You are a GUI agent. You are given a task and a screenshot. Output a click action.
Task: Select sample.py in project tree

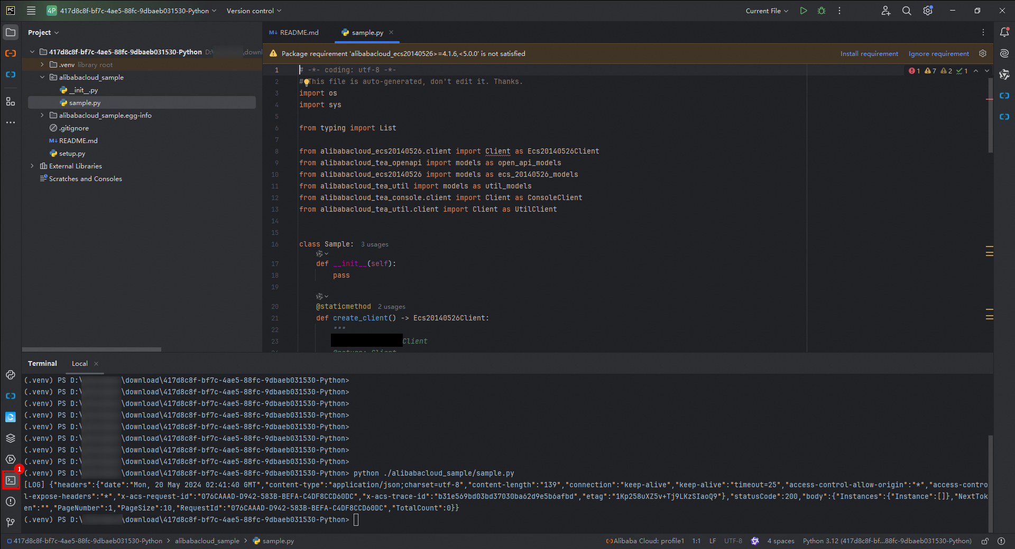(x=142, y=103)
